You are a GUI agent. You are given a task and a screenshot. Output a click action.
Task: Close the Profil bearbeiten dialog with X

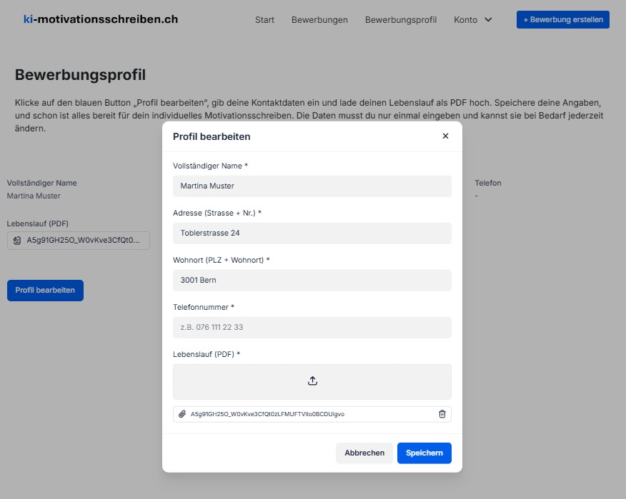[x=445, y=136]
